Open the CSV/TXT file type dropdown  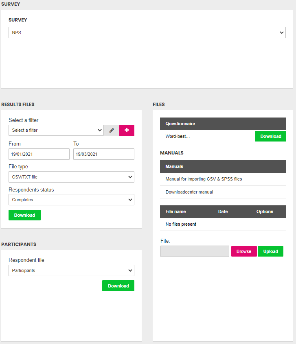71,177
